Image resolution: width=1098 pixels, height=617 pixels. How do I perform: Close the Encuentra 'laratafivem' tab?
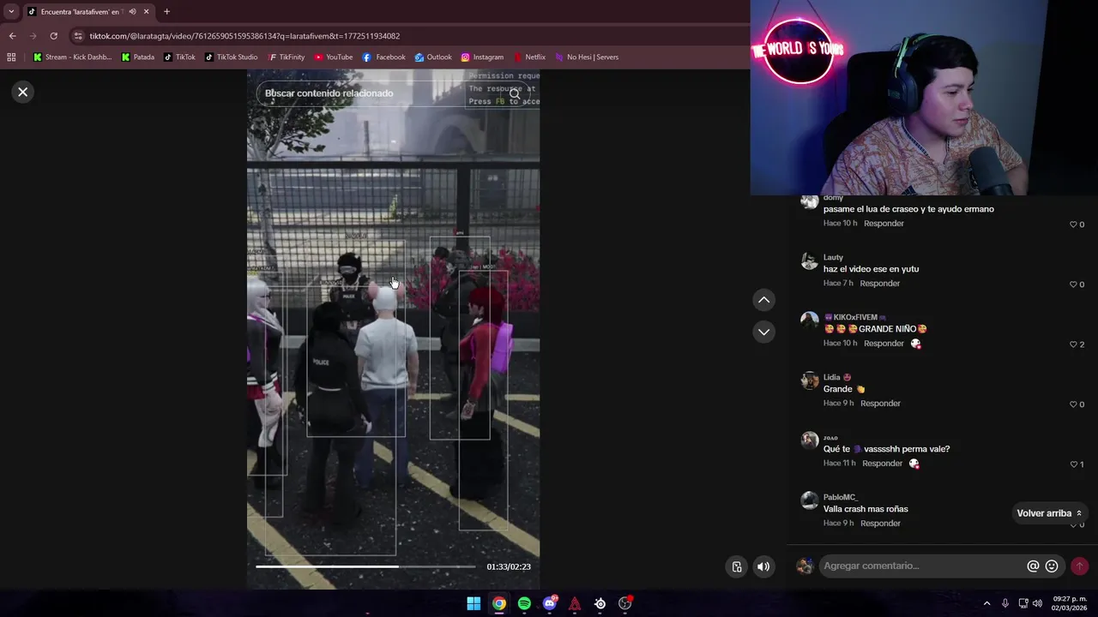pos(146,12)
